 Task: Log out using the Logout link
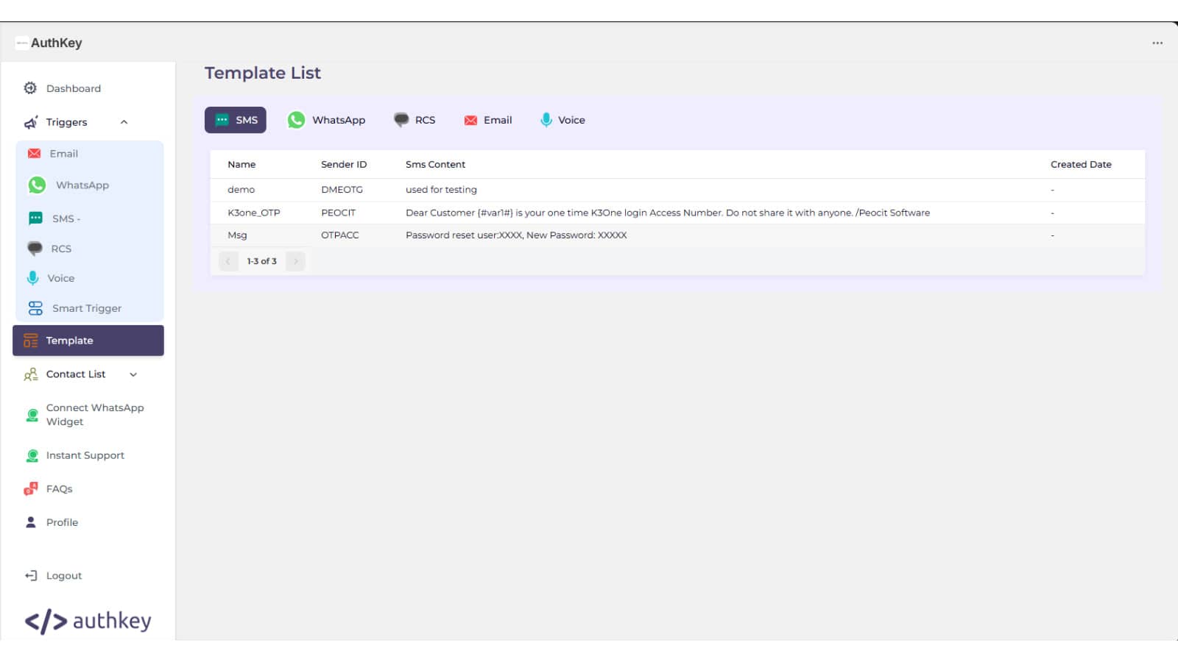[x=63, y=576]
